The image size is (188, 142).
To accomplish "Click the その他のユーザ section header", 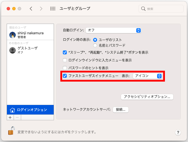I will (x=19, y=43).
